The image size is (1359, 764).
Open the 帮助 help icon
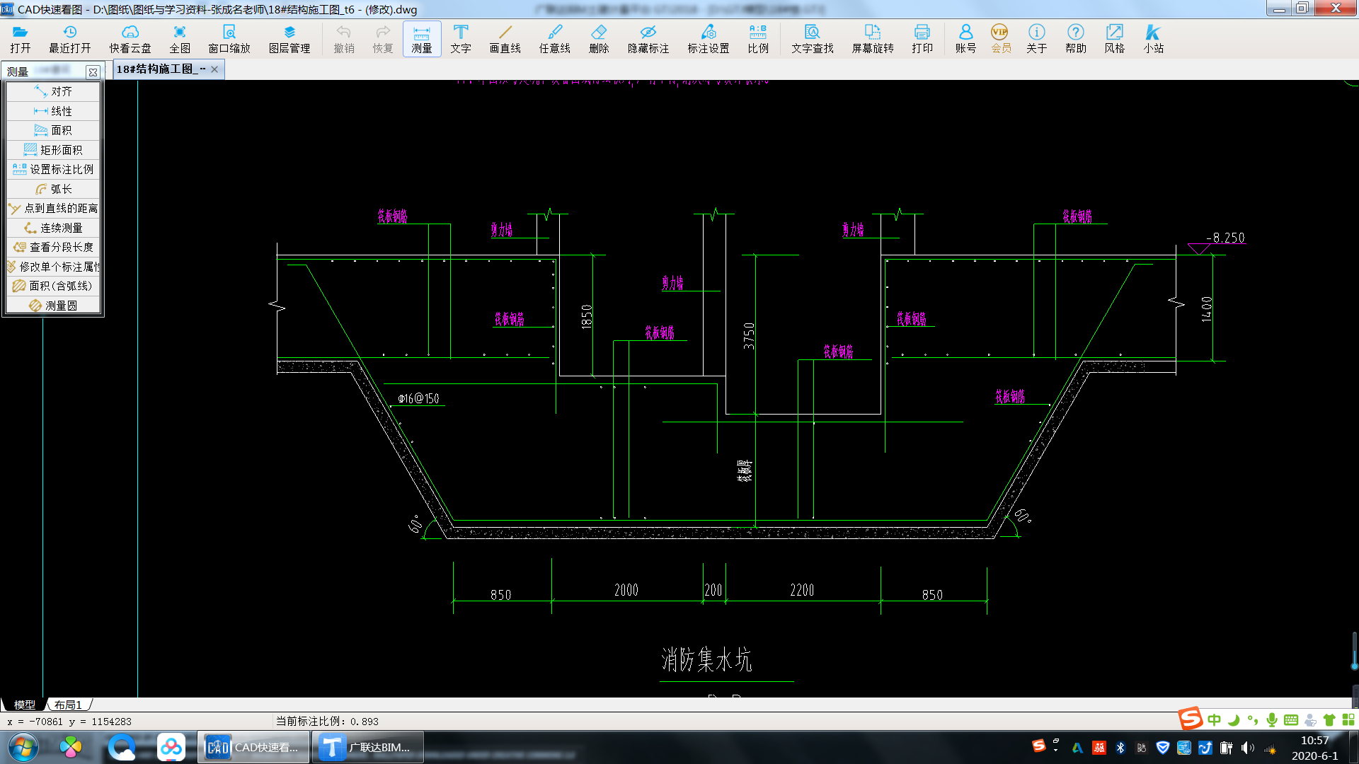tap(1076, 39)
